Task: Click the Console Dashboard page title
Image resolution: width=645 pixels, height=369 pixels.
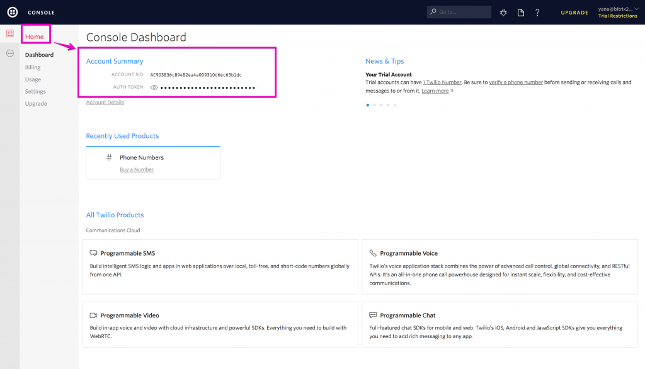Action: click(x=136, y=37)
